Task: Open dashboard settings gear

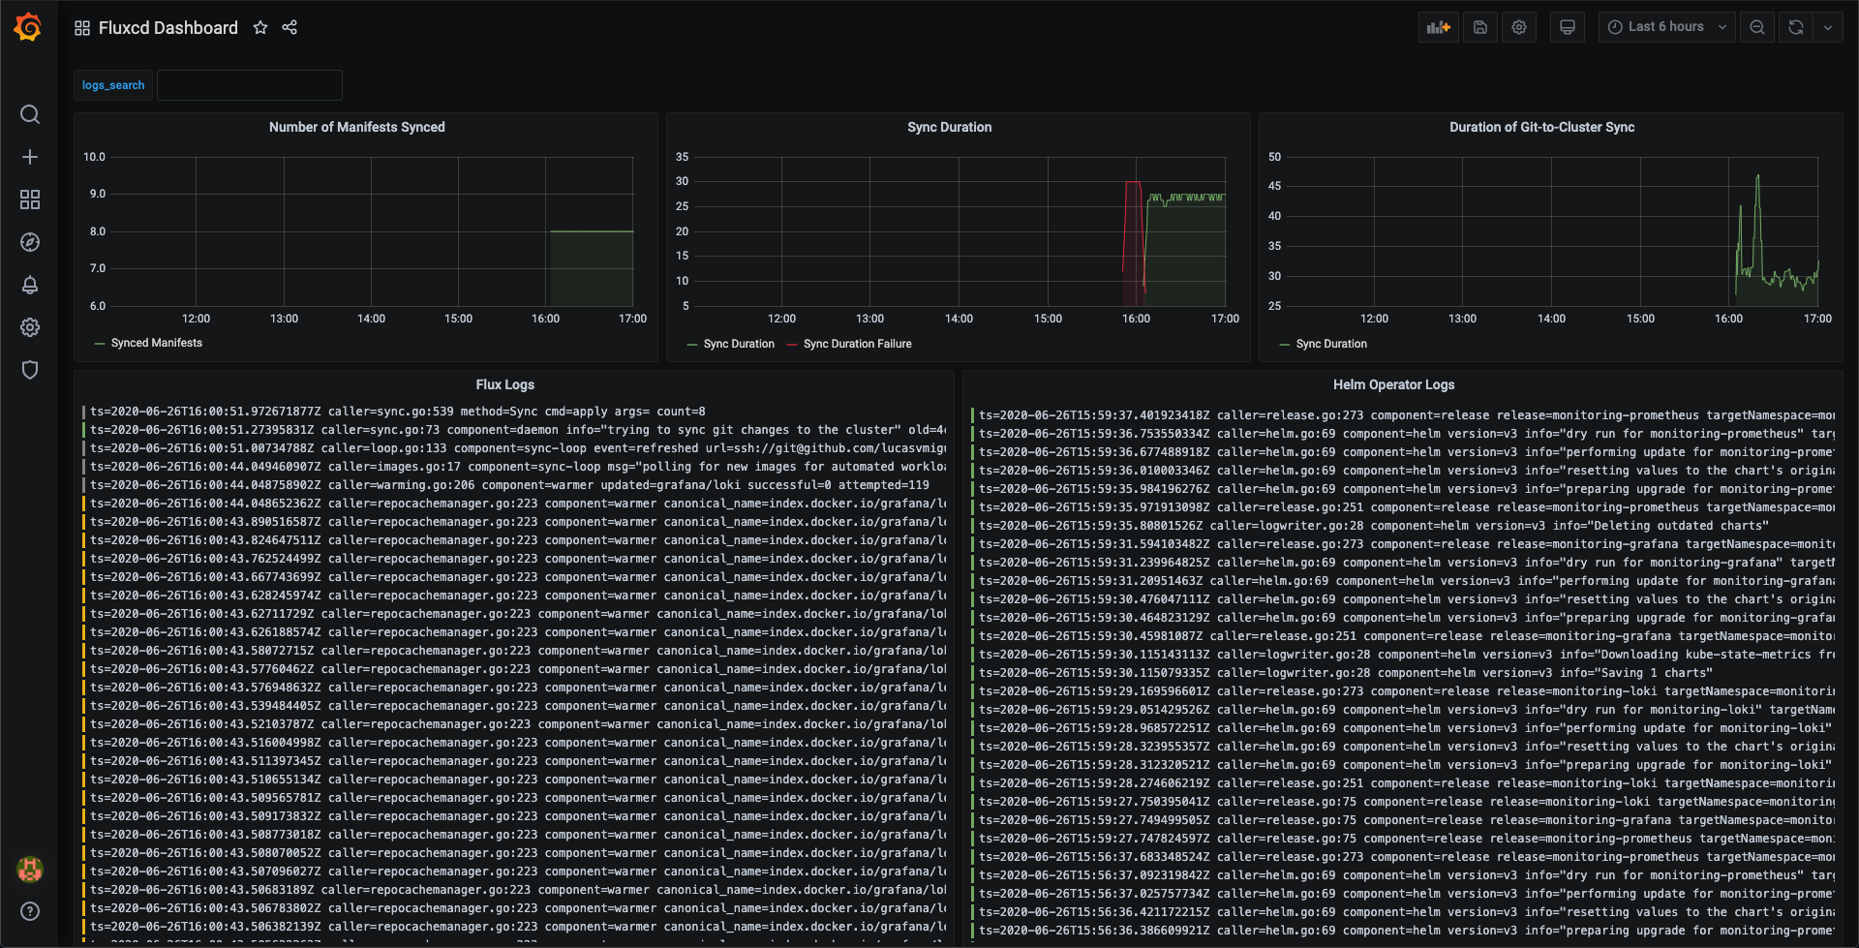Action: (1518, 27)
